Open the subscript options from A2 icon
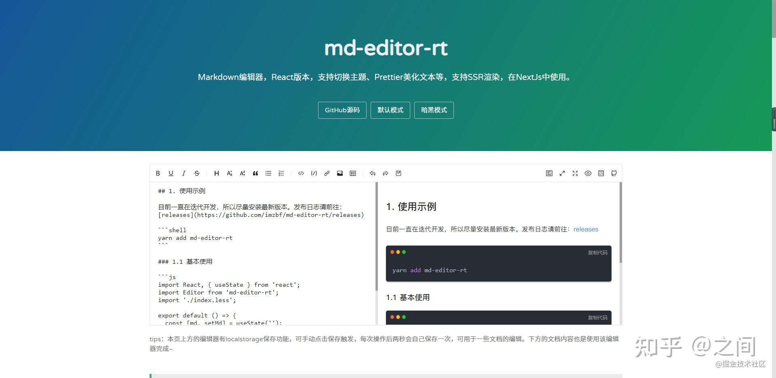776x378 pixels. point(230,173)
